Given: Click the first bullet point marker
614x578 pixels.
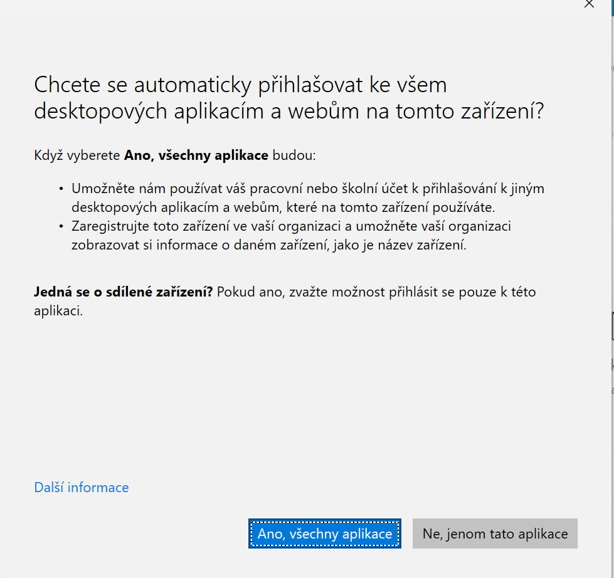Looking at the screenshot, I should click(x=61, y=189).
